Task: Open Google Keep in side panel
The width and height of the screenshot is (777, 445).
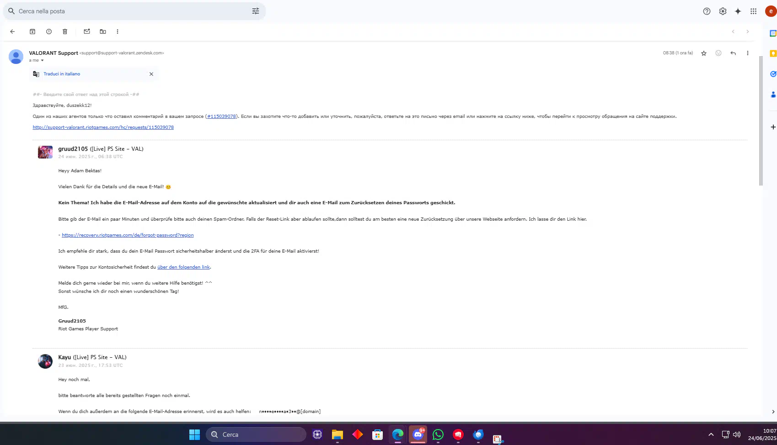Action: (773, 53)
